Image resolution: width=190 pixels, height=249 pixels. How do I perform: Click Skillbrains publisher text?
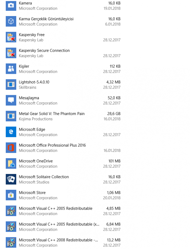28,87
